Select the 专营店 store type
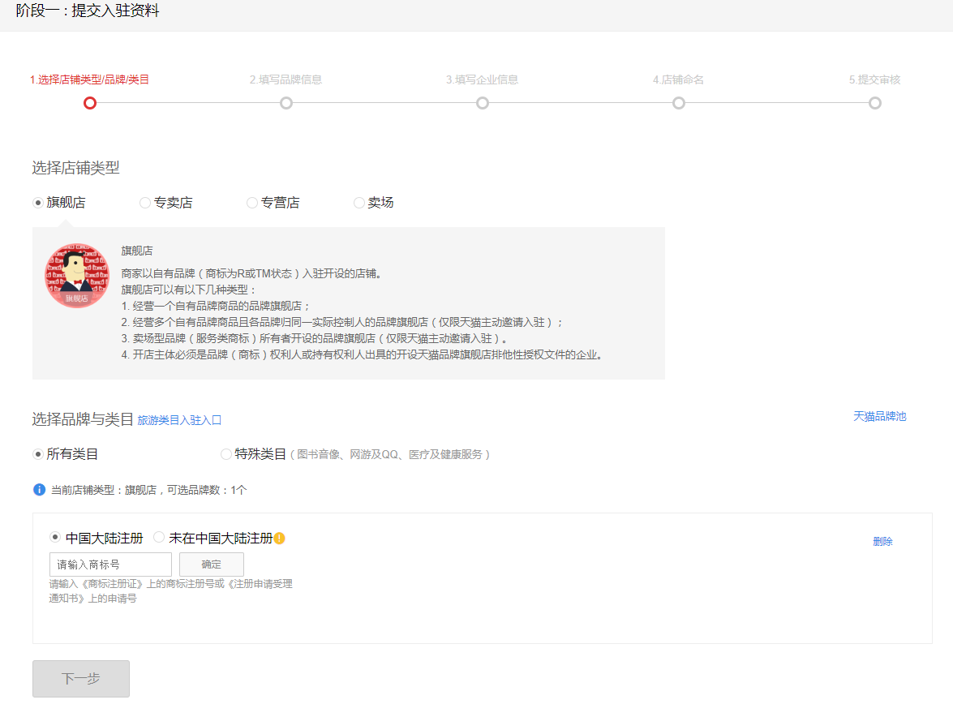953x704 pixels. point(251,202)
